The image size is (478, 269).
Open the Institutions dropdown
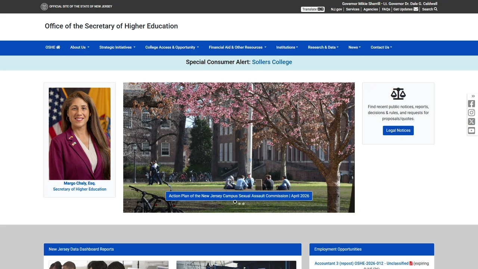[x=287, y=47]
